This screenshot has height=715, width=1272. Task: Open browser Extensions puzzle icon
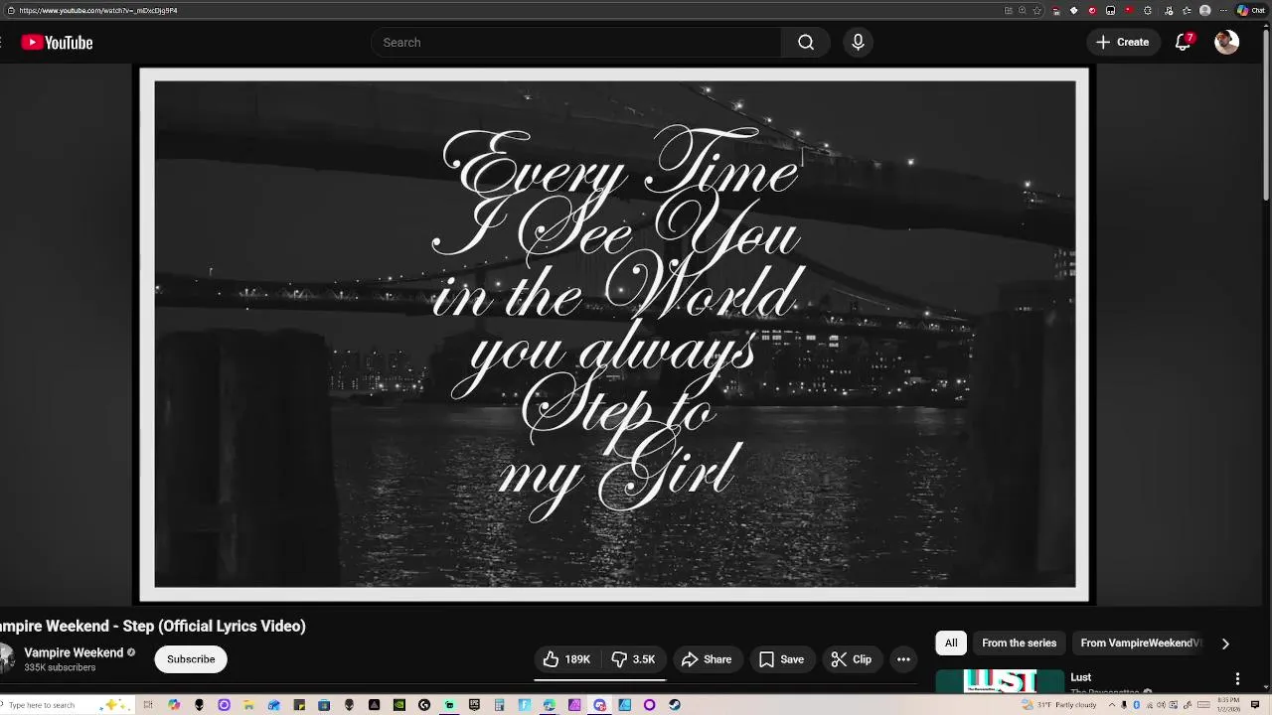[1148, 10]
